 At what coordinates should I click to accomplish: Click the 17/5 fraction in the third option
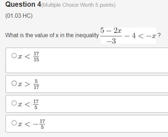[x=36, y=104]
